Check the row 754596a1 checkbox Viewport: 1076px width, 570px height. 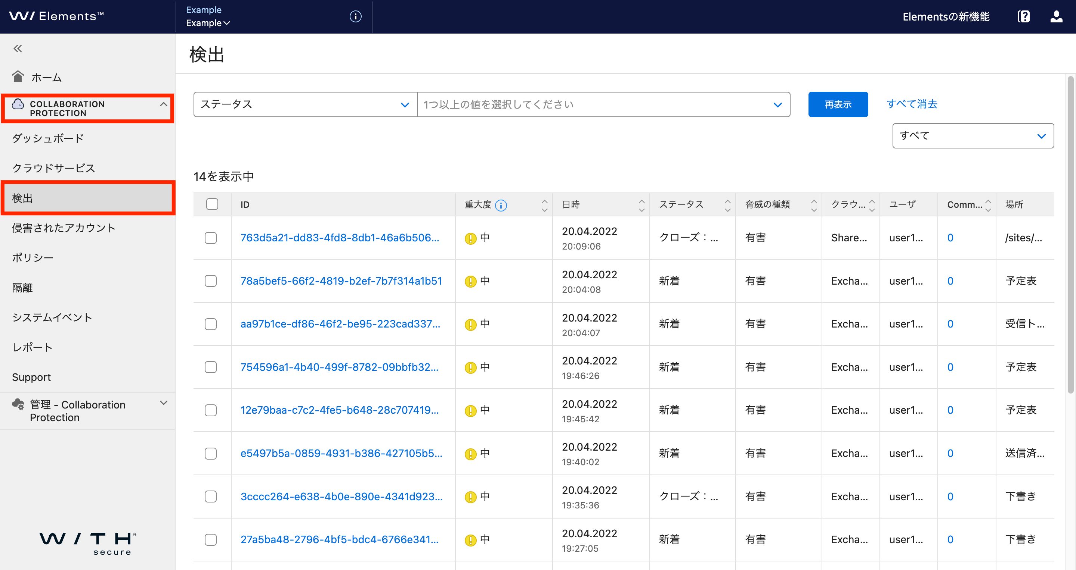tap(211, 367)
